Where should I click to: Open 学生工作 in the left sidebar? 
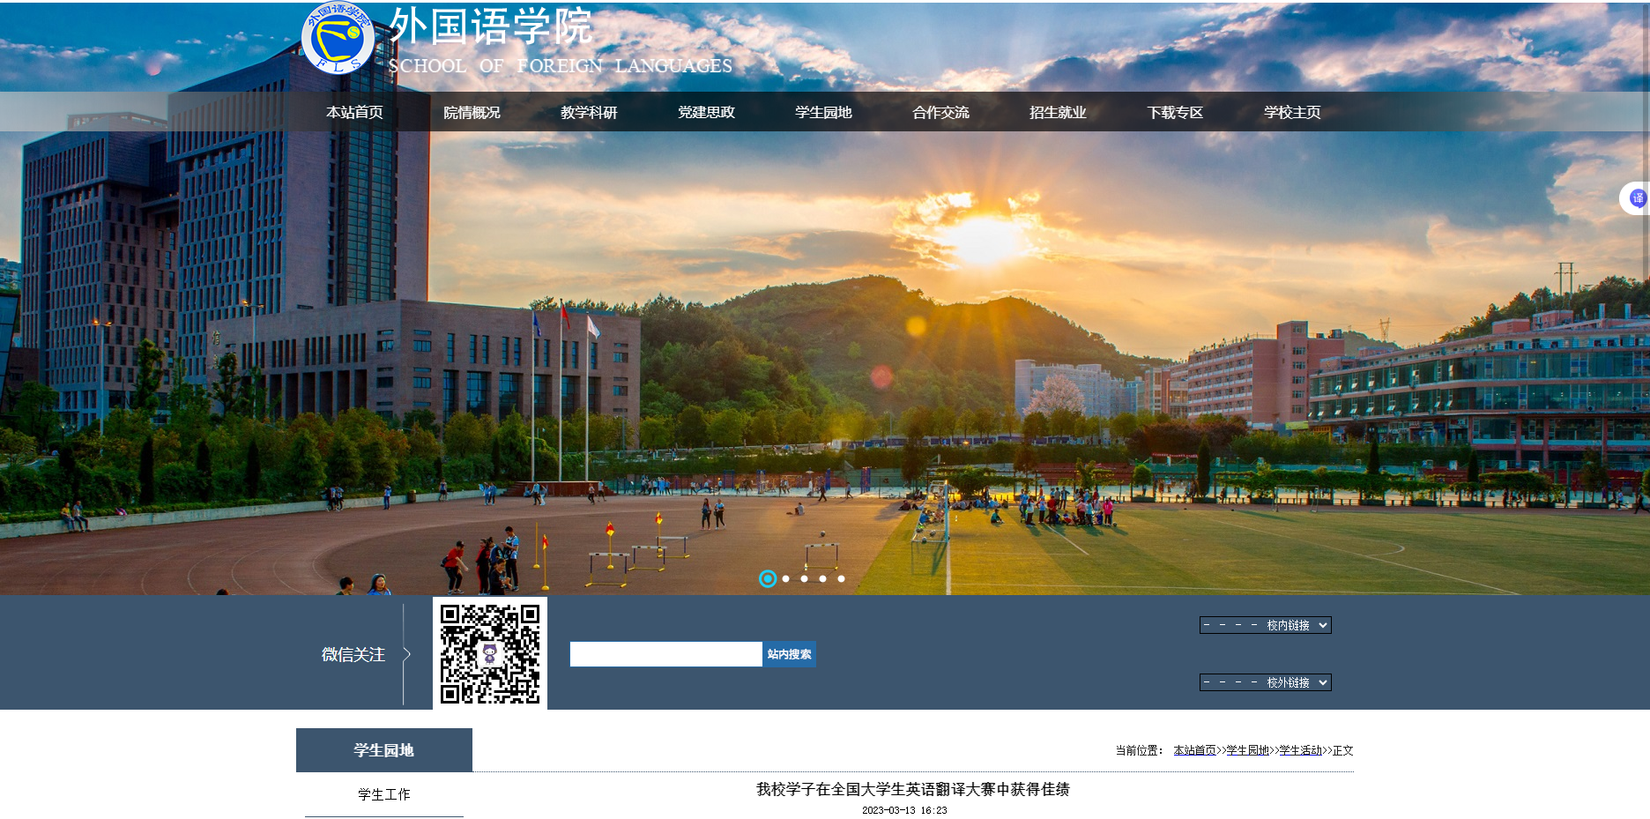click(384, 794)
